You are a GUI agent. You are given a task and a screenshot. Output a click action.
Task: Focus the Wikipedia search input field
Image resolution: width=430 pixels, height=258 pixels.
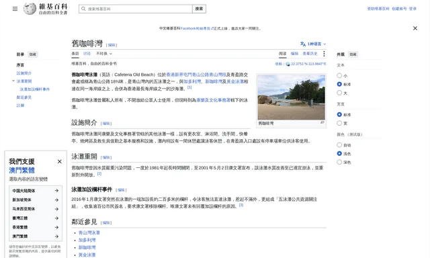point(136,9)
